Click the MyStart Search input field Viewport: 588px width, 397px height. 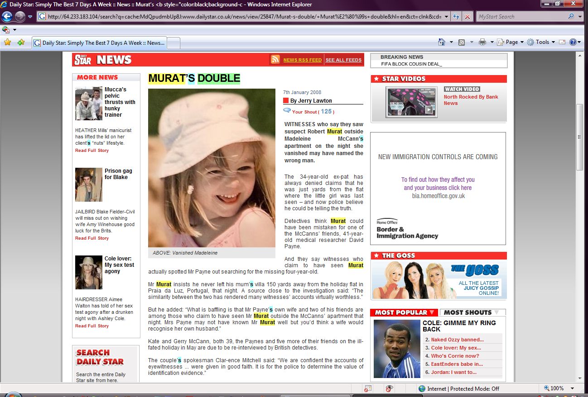pos(521,17)
